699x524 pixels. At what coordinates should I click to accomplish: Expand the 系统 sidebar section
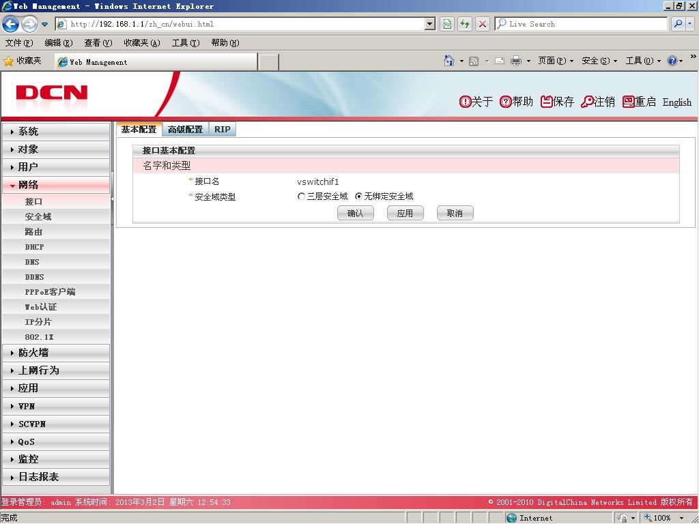point(56,132)
